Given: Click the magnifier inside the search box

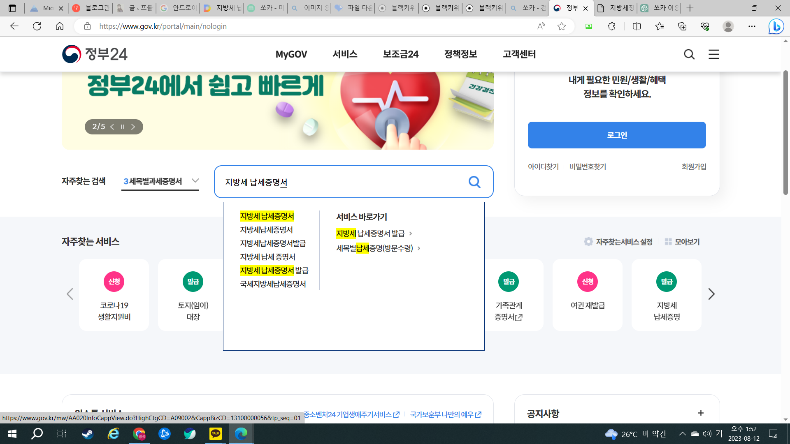Looking at the screenshot, I should [x=474, y=182].
